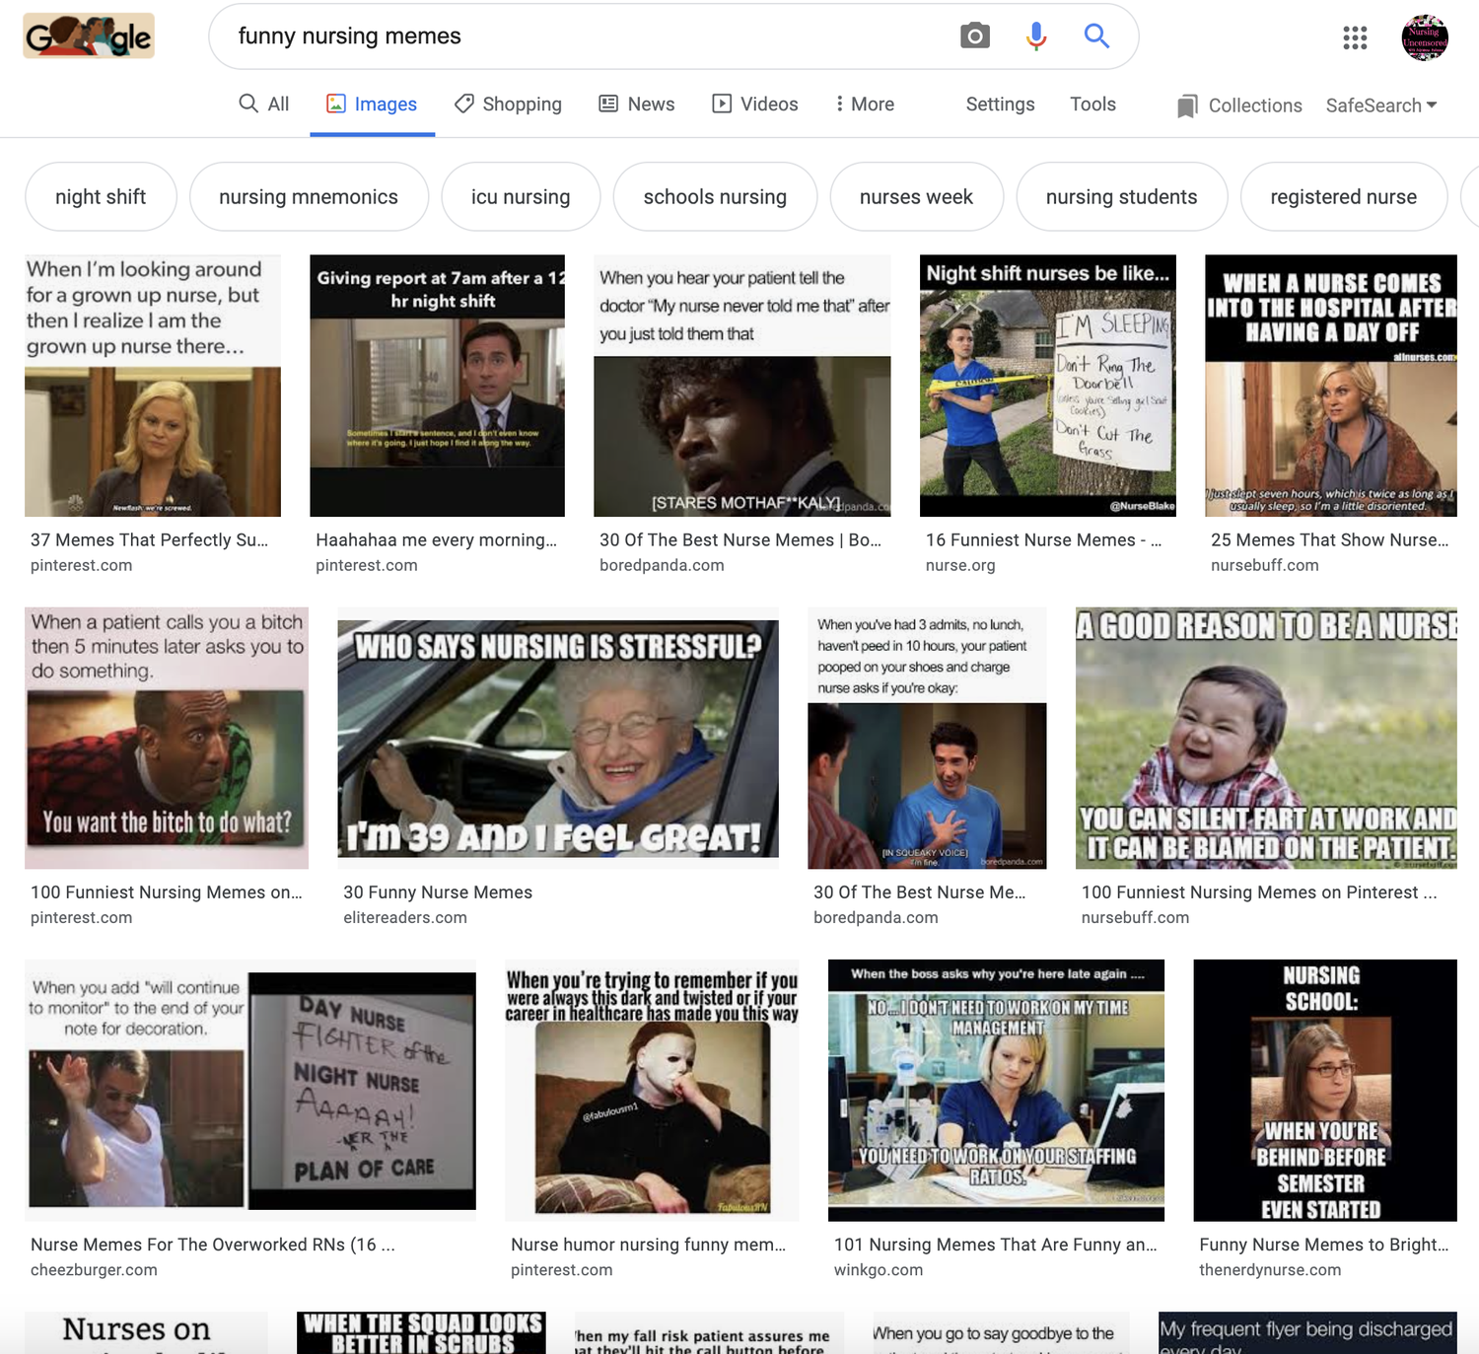Visit the cheezburger.com source link
This screenshot has height=1354, width=1479.
(94, 1270)
